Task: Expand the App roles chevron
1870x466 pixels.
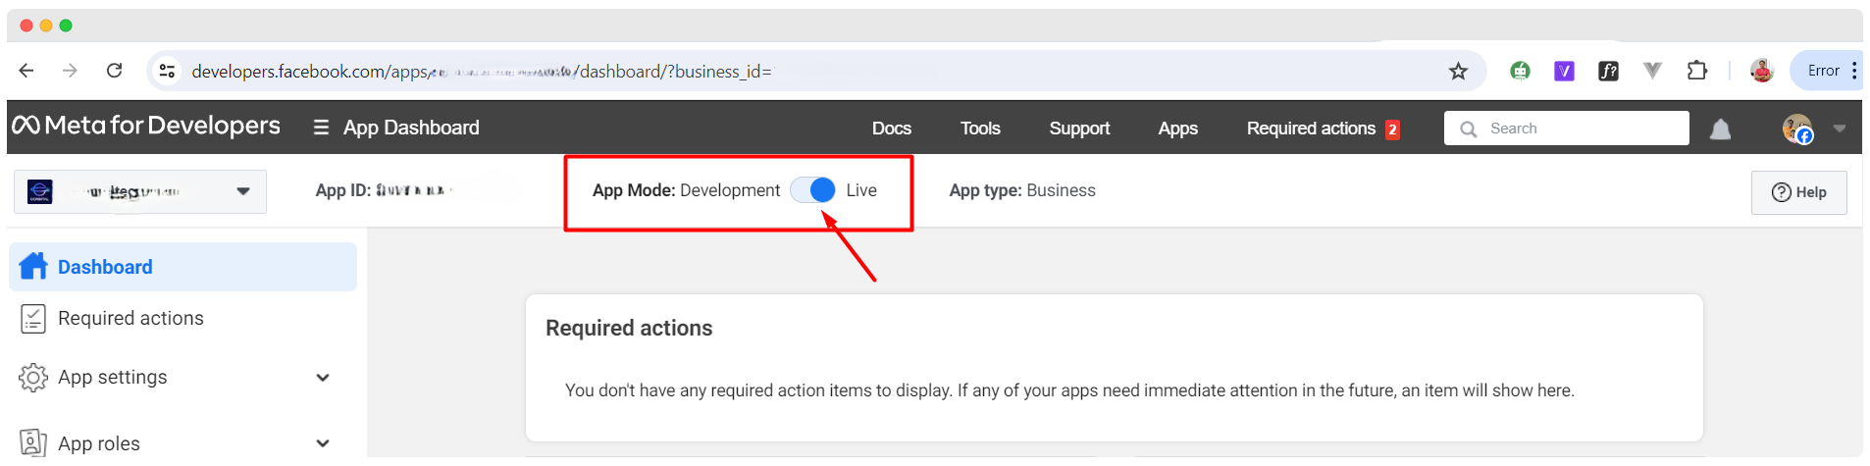Action: point(323,443)
